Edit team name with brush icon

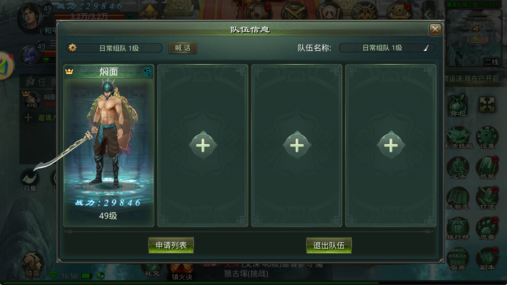coord(426,48)
